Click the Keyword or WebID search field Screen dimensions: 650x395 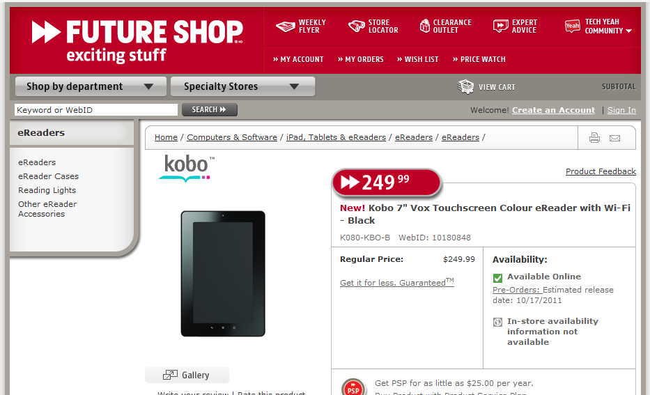(x=95, y=110)
